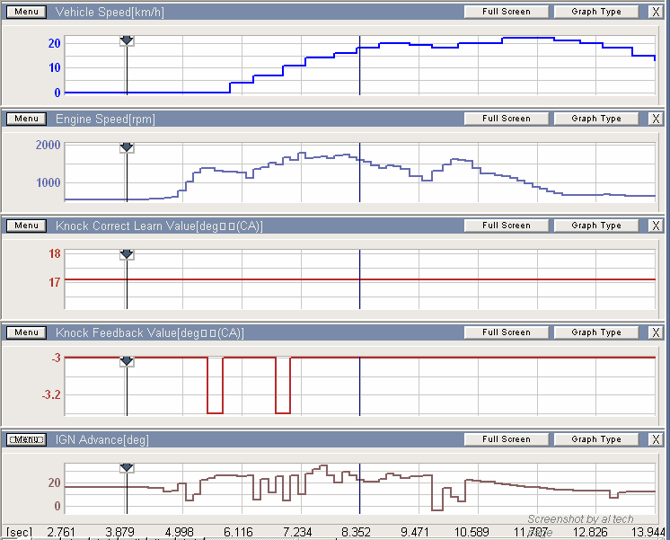Open Menu for Vehicle Speed graph
Image resolution: width=670 pixels, height=540 pixels.
[26, 12]
